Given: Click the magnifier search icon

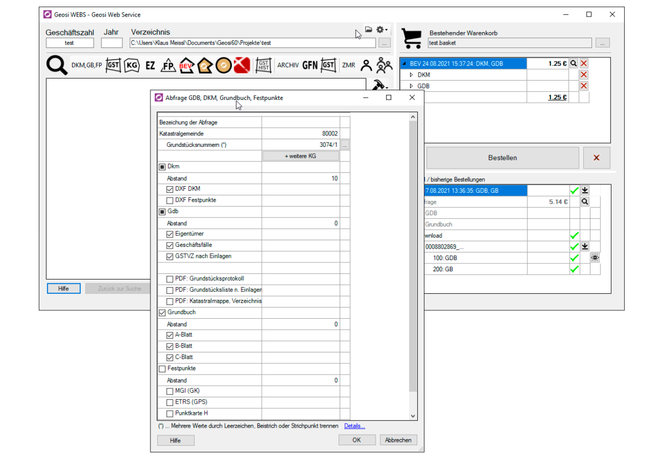Looking at the screenshot, I should pos(57,65).
